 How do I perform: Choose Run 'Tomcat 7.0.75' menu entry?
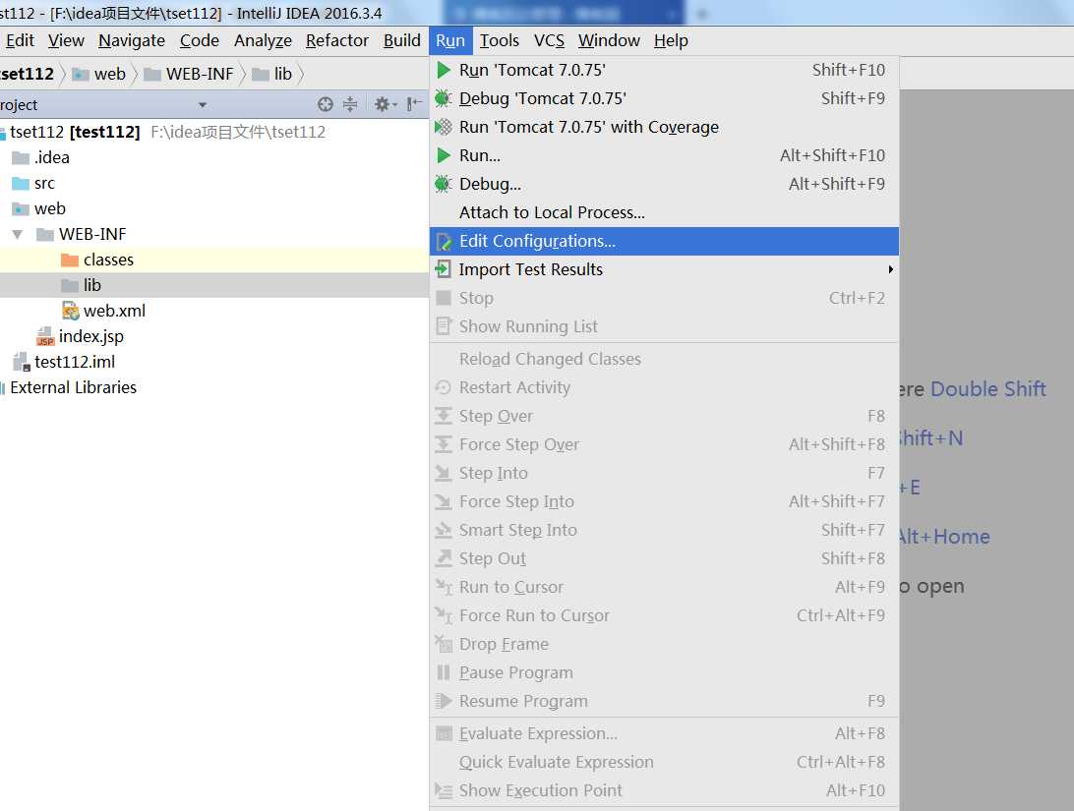click(664, 70)
